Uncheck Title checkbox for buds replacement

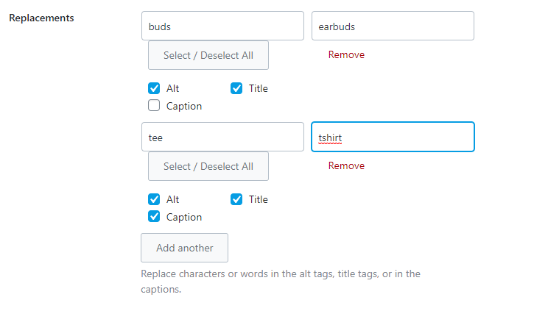236,89
